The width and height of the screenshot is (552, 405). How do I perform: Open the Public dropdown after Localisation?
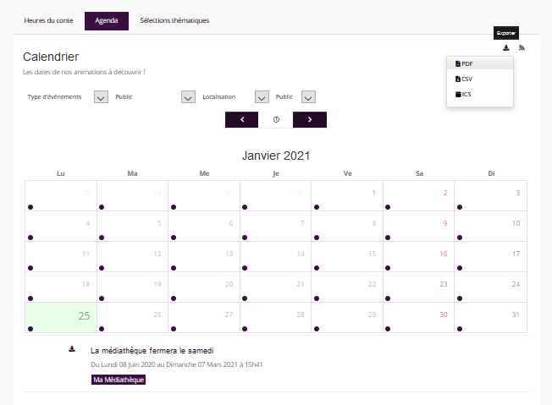[308, 97]
